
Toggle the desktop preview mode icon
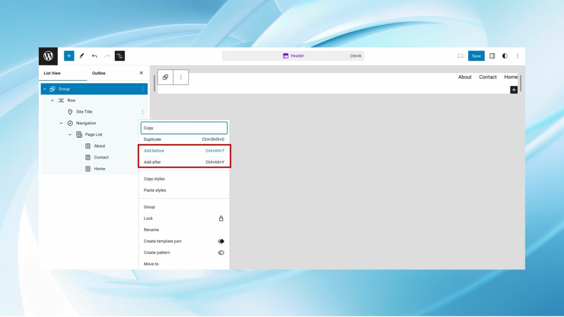tap(461, 56)
